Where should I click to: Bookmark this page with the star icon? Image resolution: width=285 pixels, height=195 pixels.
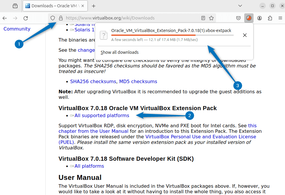point(211,18)
